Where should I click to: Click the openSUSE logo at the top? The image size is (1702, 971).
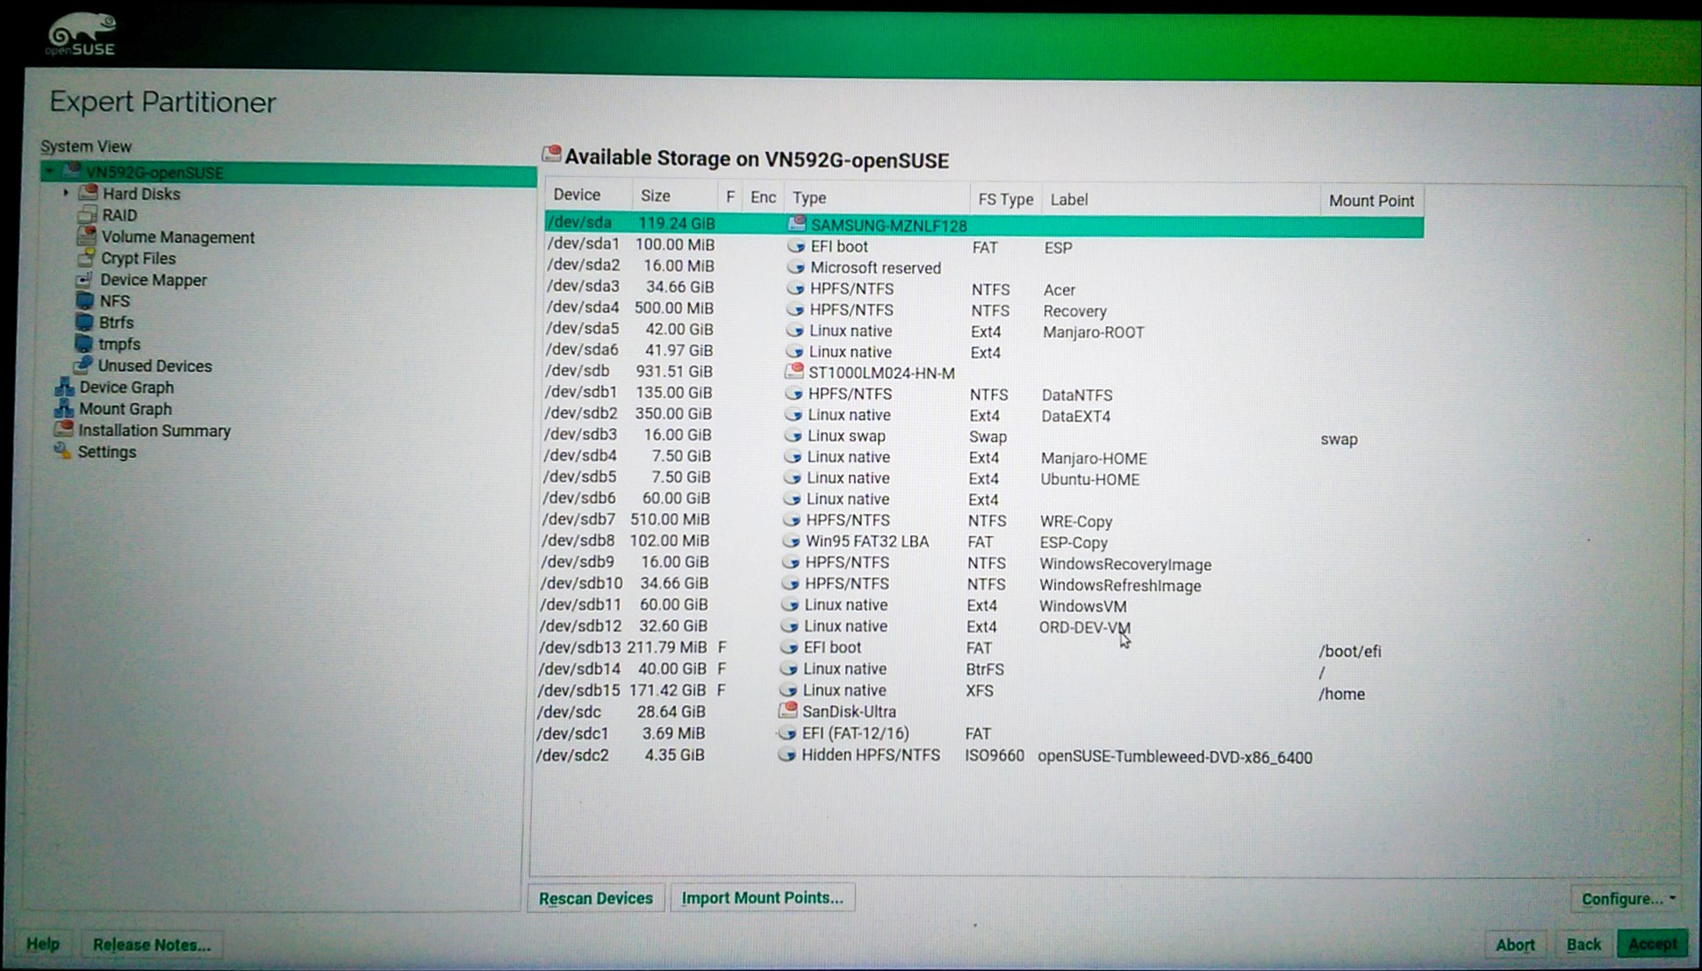81,34
